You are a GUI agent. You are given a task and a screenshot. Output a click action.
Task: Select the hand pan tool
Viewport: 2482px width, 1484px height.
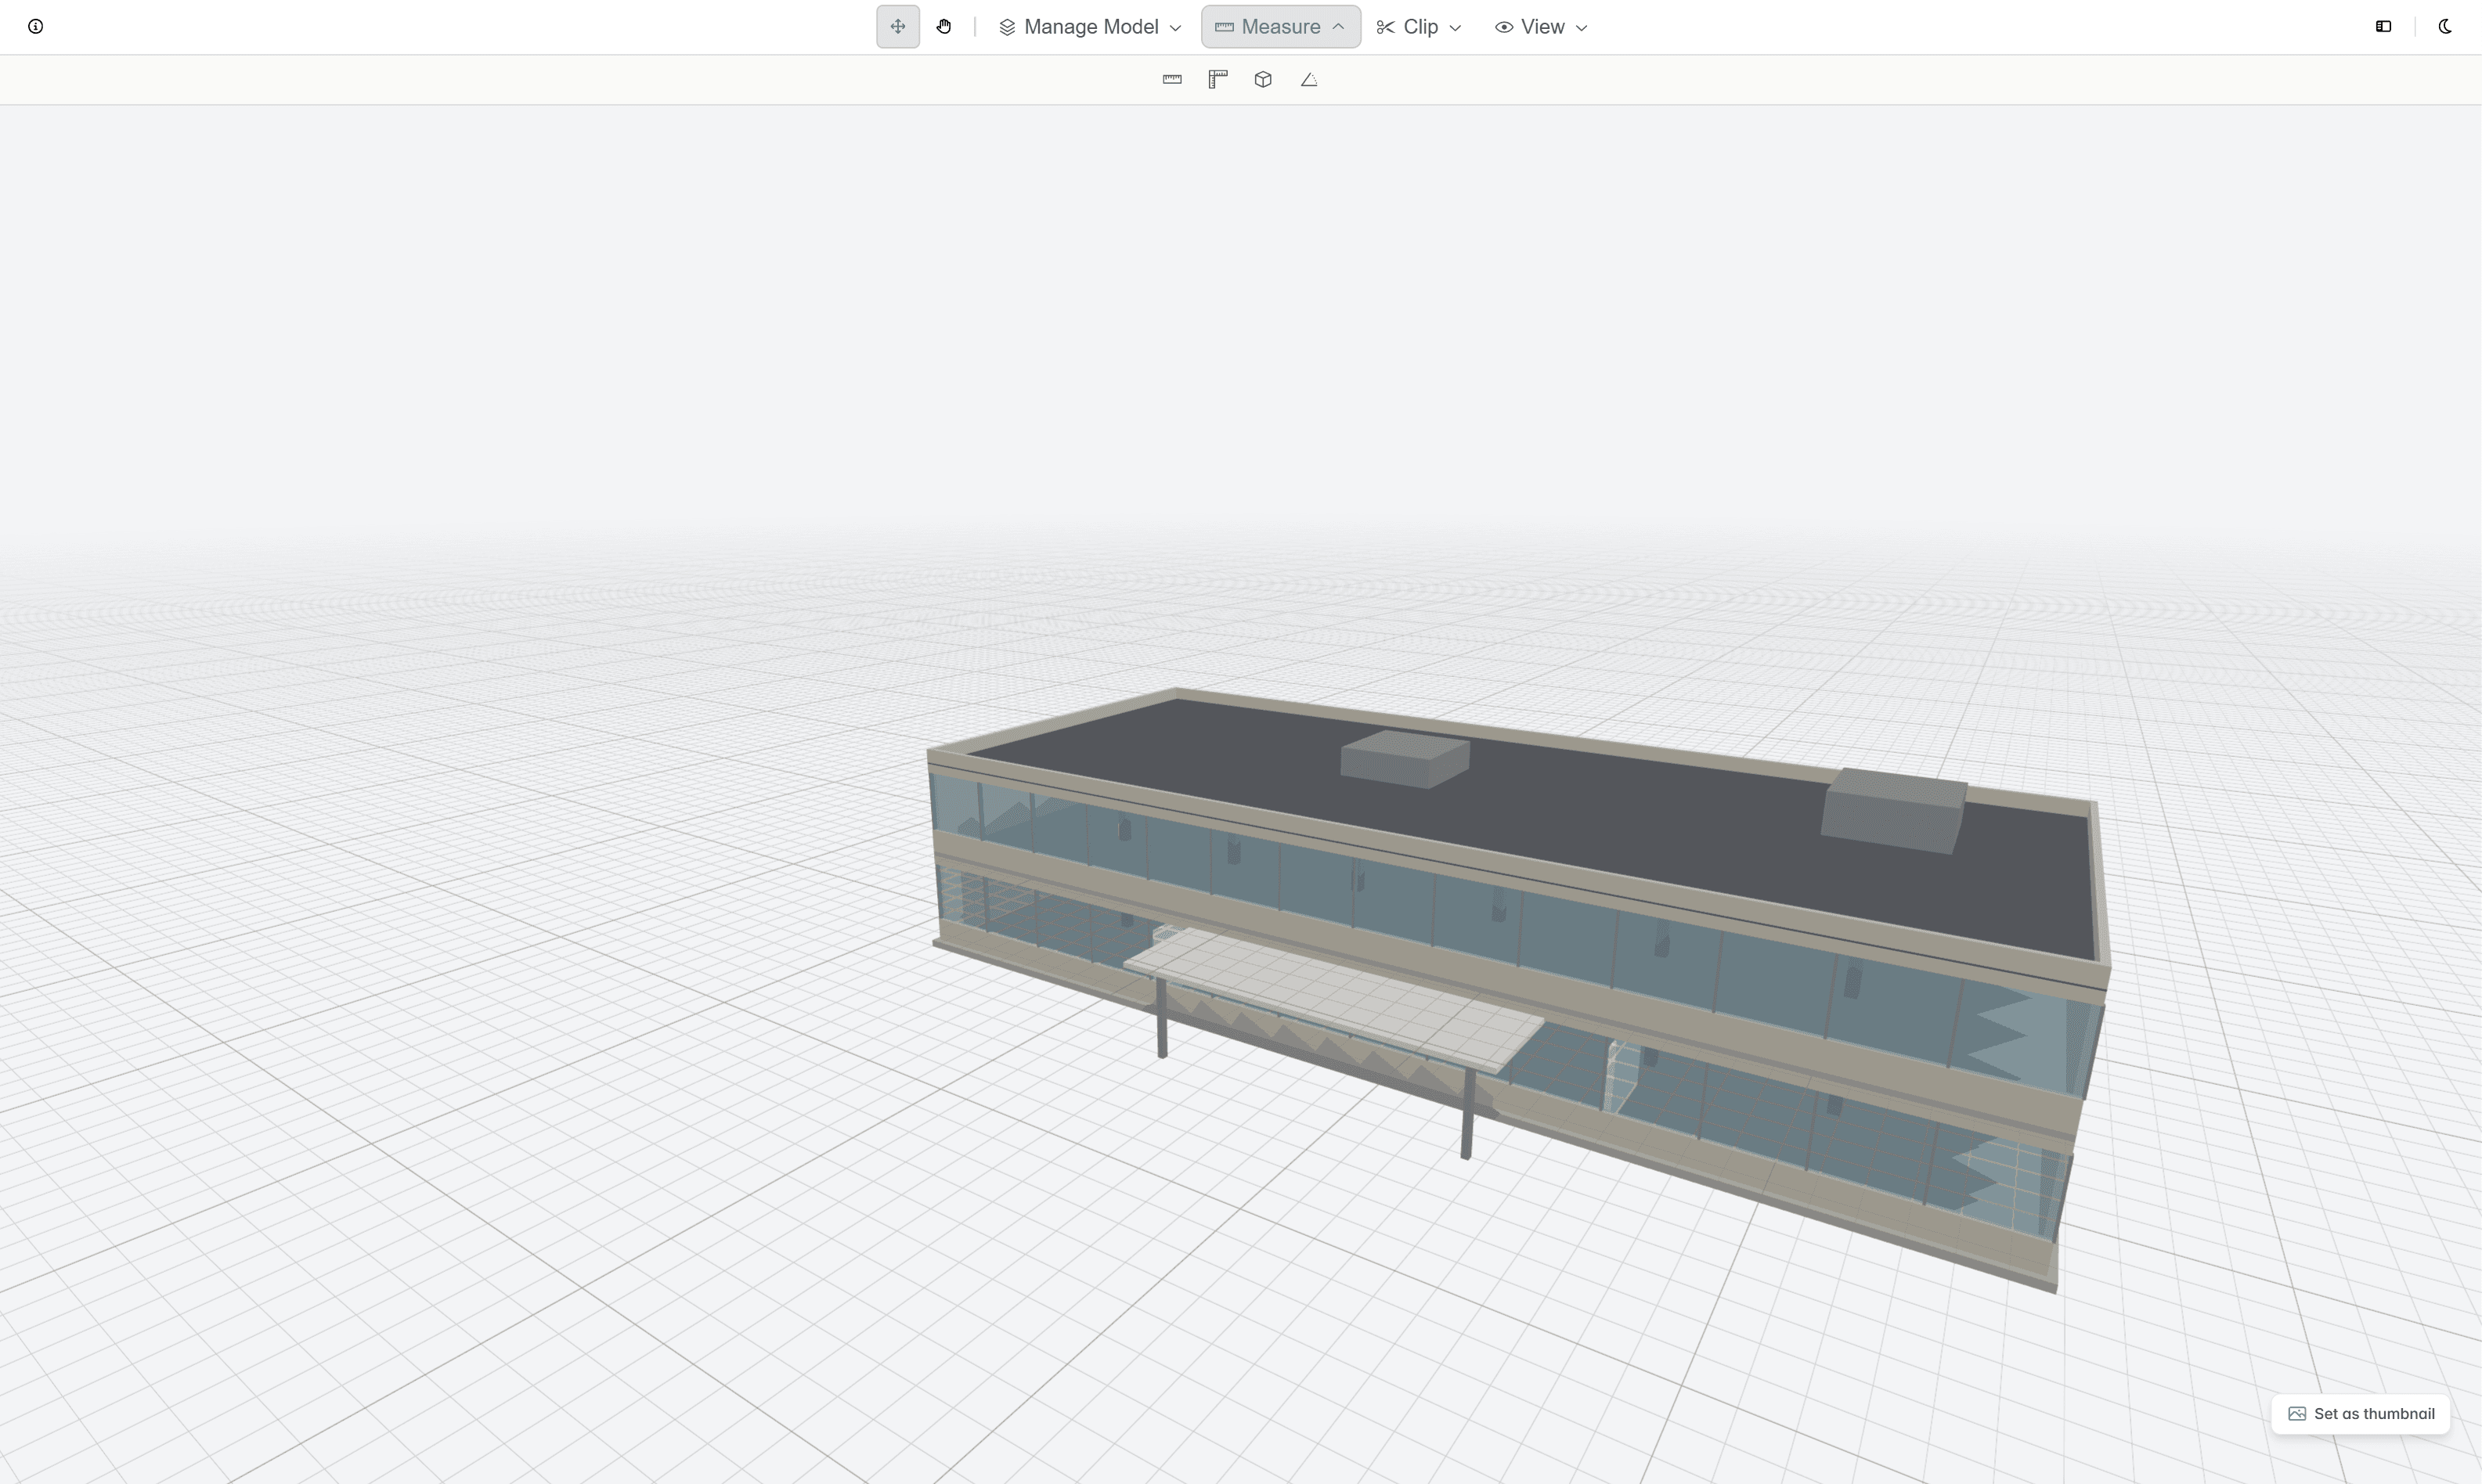pyautogui.click(x=943, y=27)
